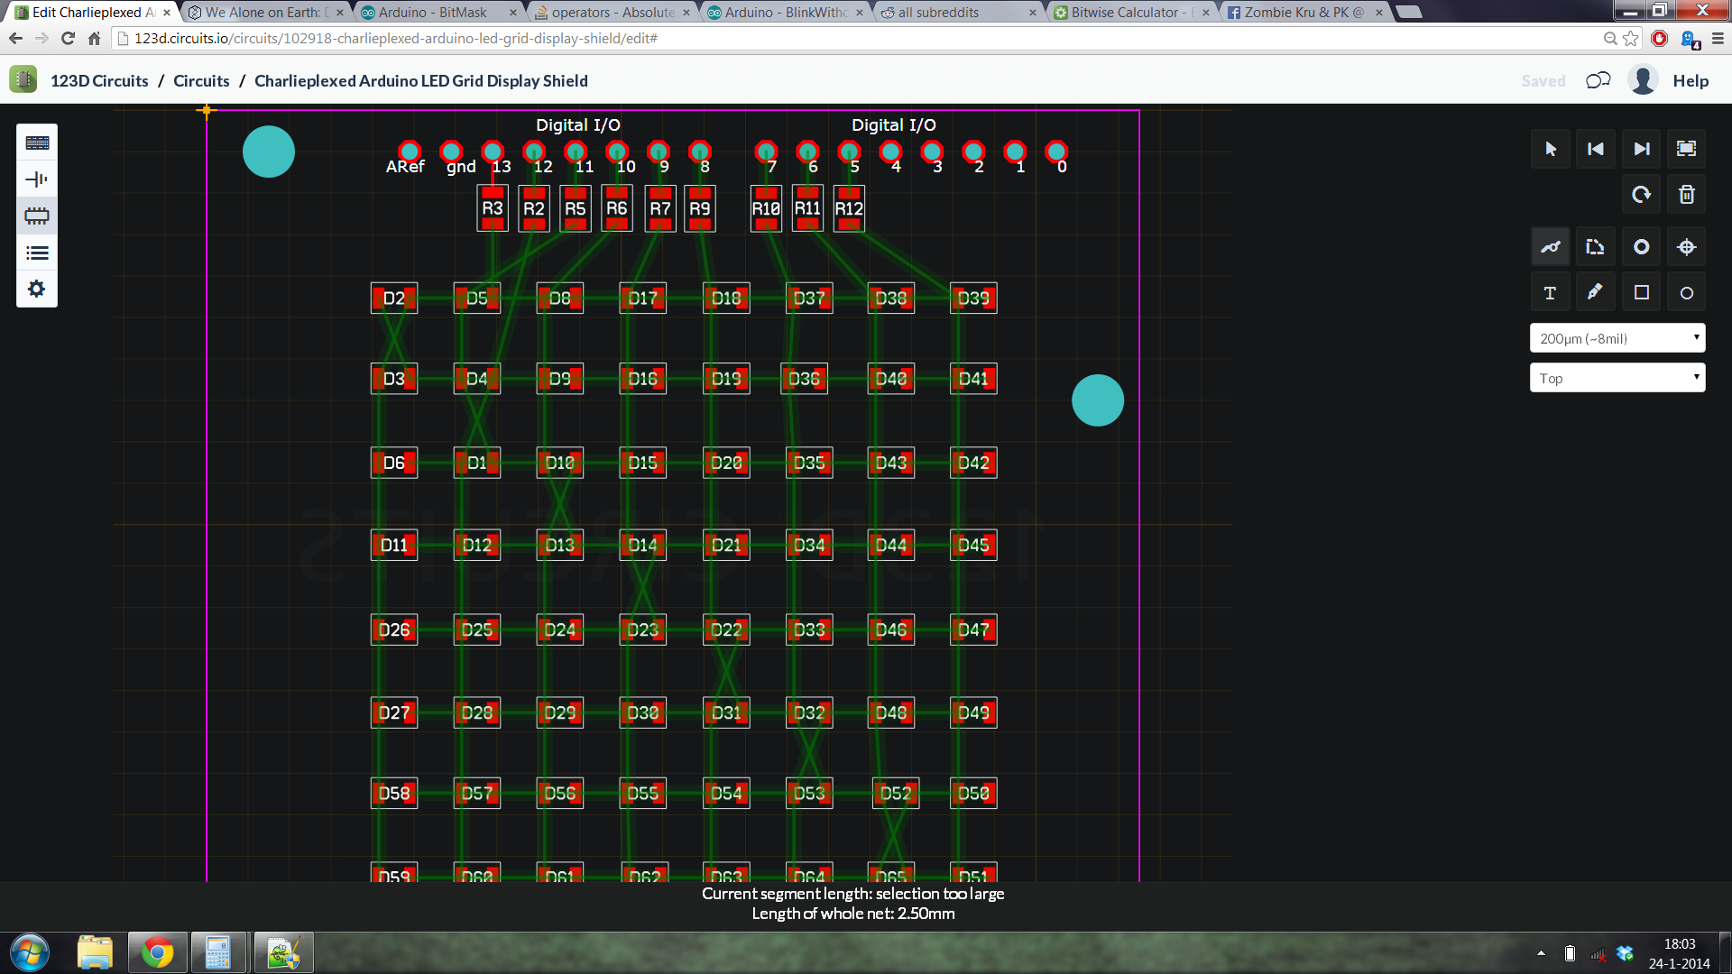1732x974 pixels.
Task: Open Chrome from the taskbar
Action: click(x=157, y=951)
